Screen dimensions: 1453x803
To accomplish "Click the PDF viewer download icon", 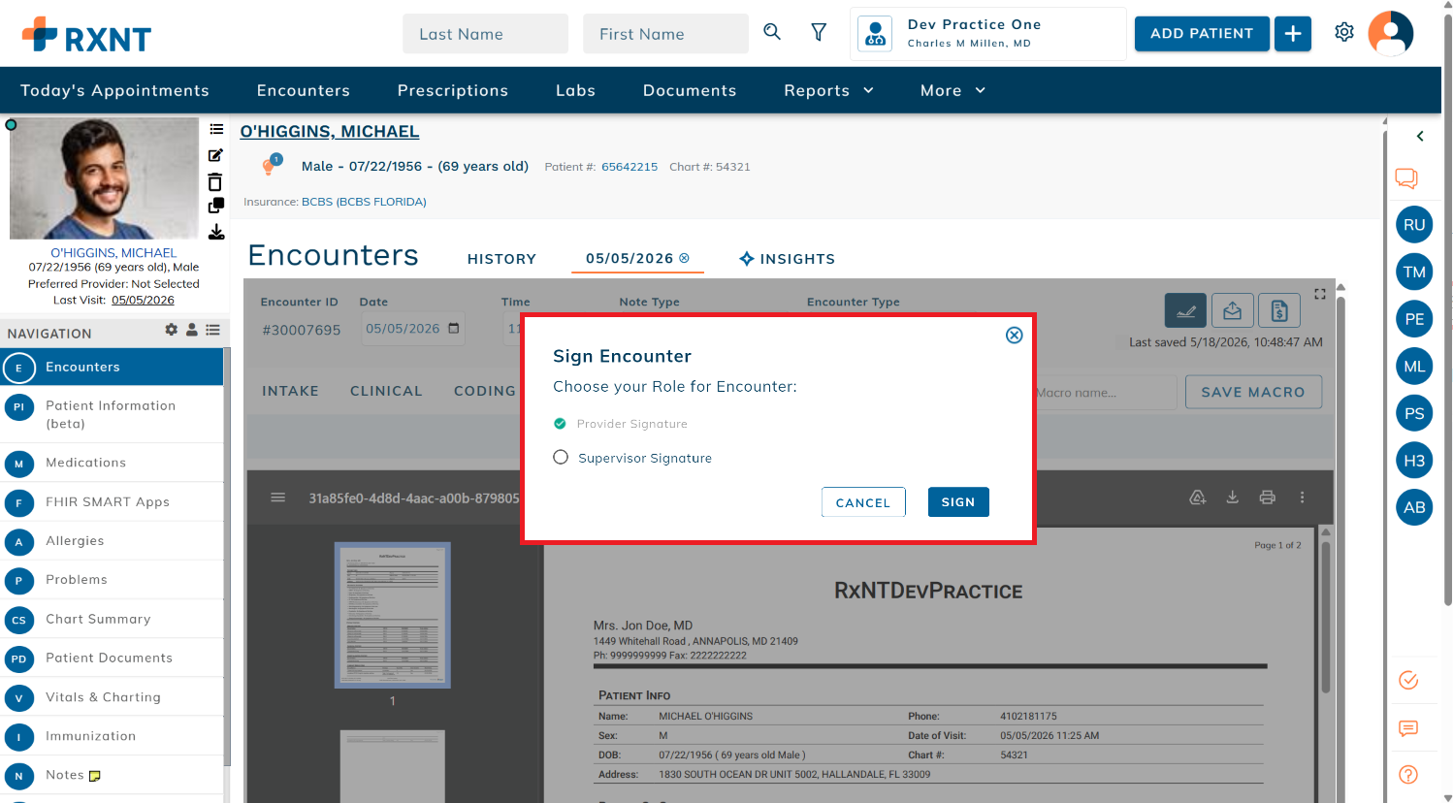I will point(1232,498).
